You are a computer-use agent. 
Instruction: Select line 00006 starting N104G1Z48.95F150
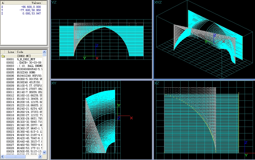click(21, 76)
